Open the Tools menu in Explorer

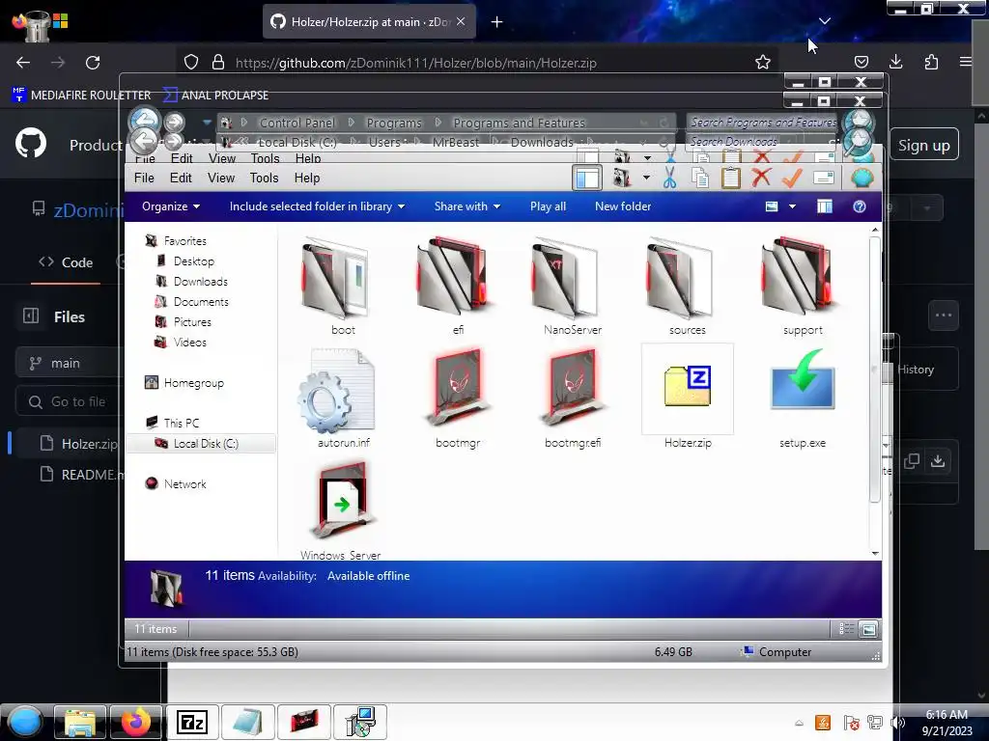pyautogui.click(x=264, y=178)
